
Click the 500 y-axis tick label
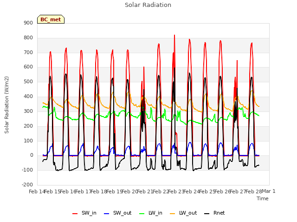point(28,82)
